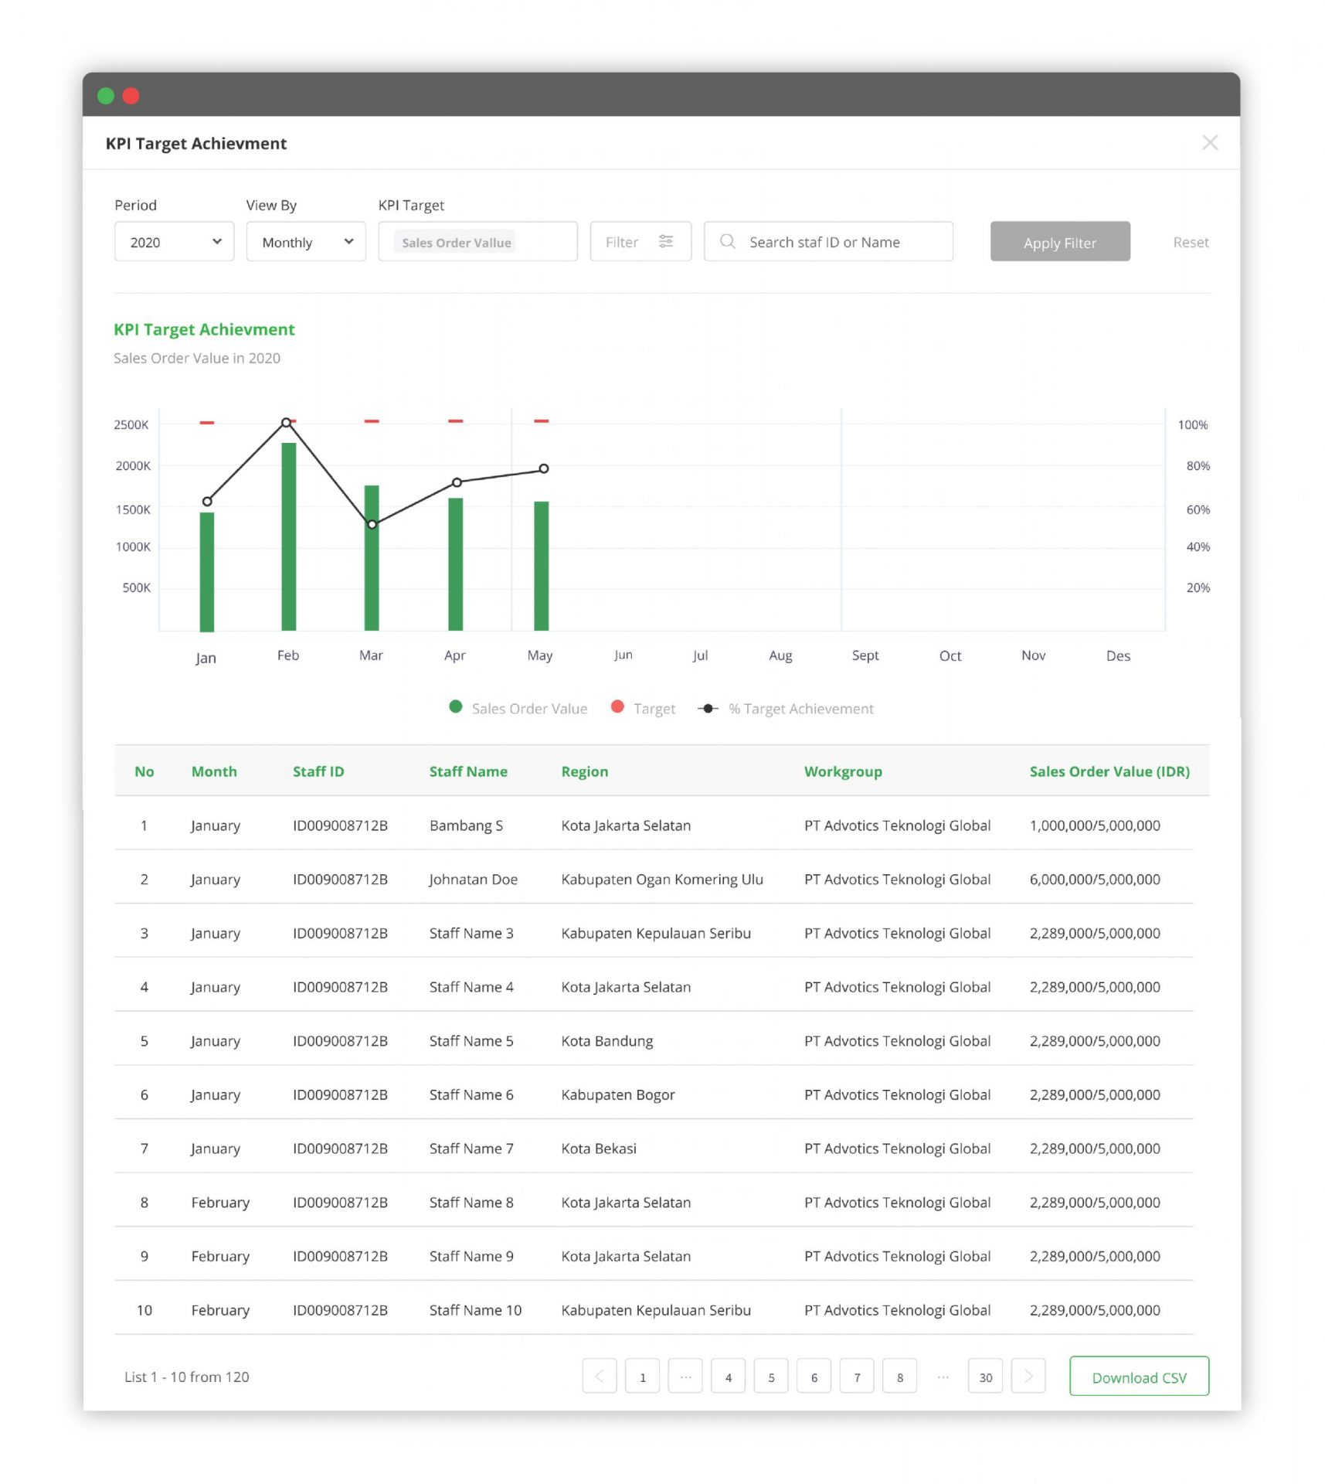Click the magnifier search icon
Screen dimensions: 1325x1484
(727, 242)
